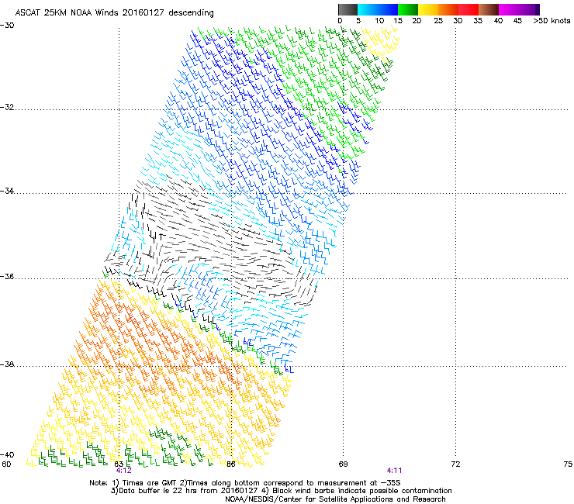This screenshot has width=574, height=504.
Task: Click the longitude label '63'
Action: coord(119,464)
